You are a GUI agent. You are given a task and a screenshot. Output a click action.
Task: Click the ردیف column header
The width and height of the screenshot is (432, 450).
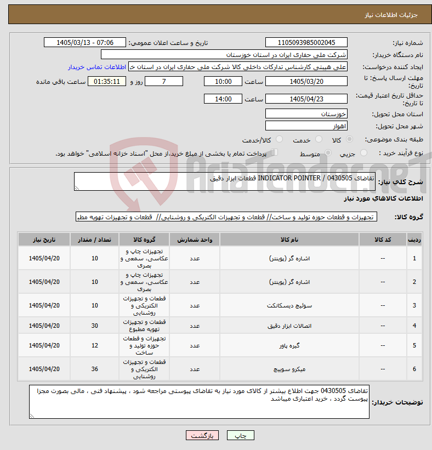[414, 240]
